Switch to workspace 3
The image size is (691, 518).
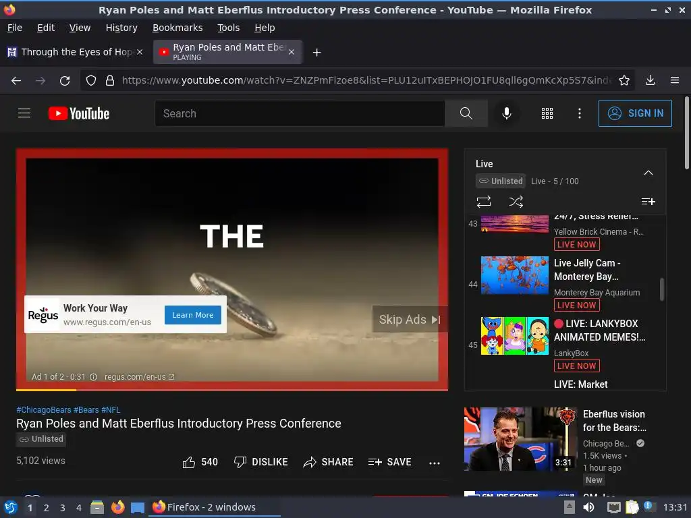coord(63,508)
